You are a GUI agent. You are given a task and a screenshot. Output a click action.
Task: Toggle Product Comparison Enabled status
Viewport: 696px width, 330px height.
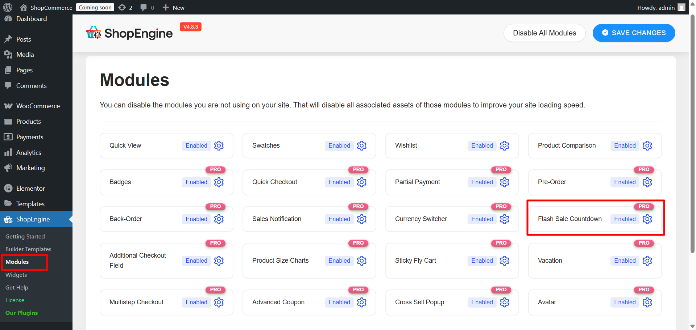(x=625, y=145)
